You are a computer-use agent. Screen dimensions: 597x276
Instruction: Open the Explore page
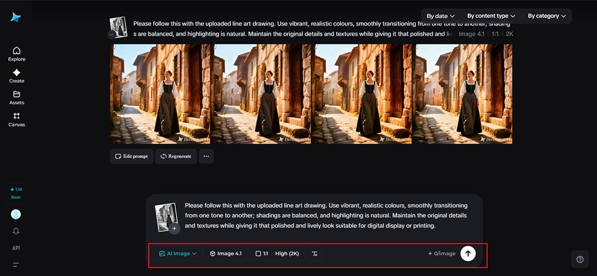(x=16, y=54)
